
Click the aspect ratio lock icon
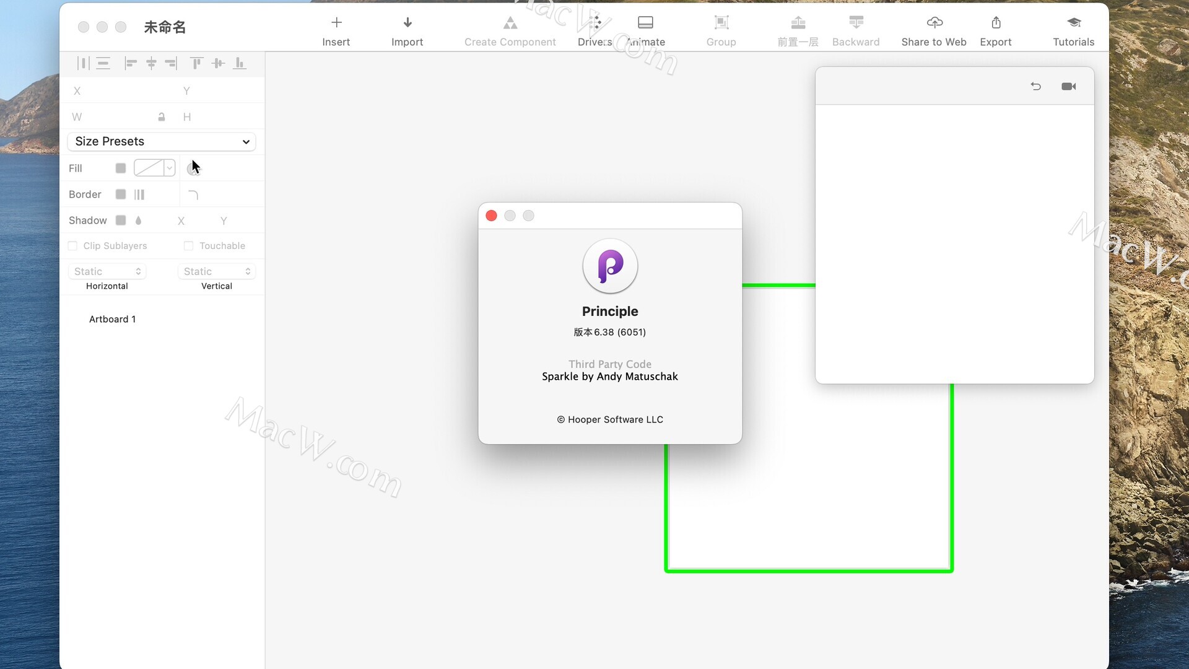pos(162,117)
